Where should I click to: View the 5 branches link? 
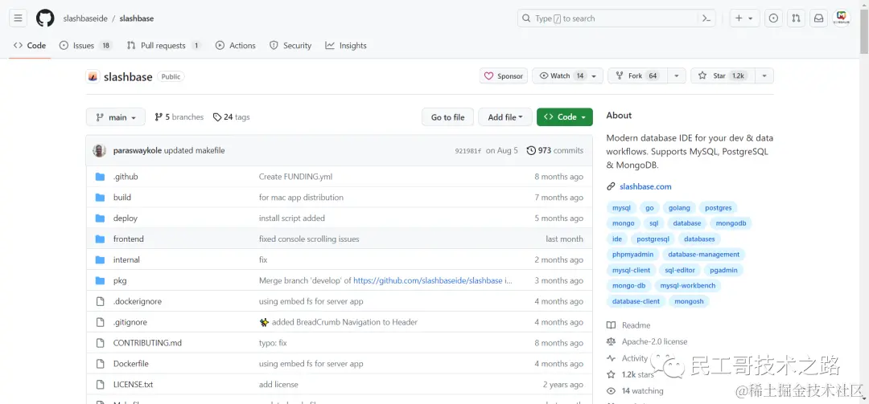[179, 117]
